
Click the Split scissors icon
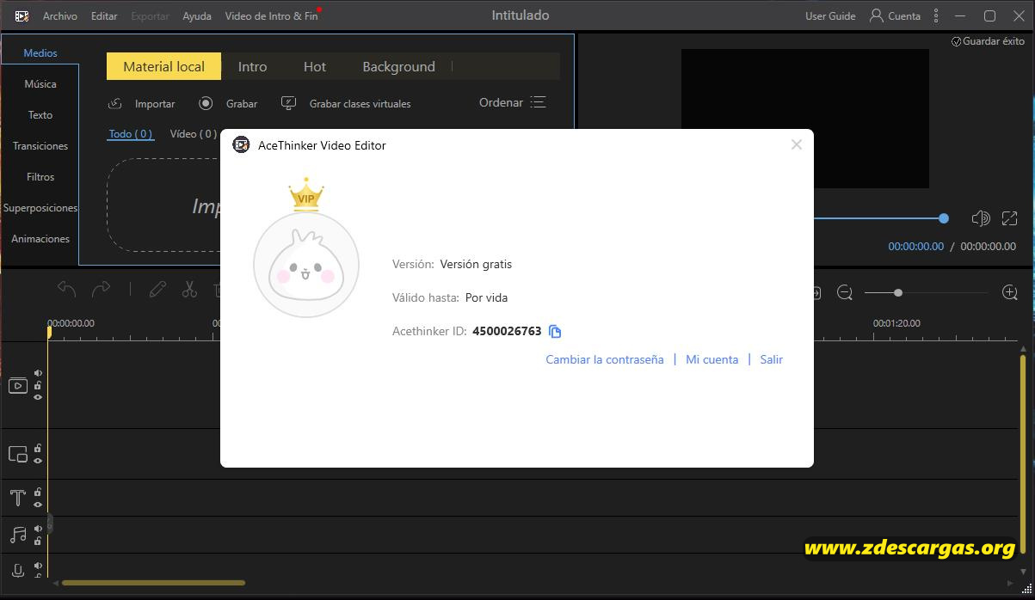click(x=189, y=290)
